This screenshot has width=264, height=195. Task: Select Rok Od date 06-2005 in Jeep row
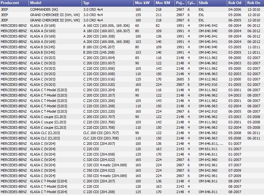(x=235, y=20)
